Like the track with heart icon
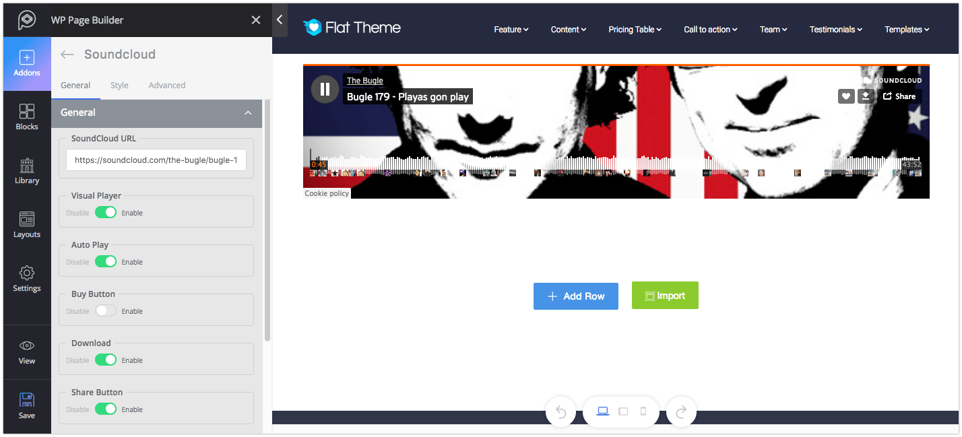This screenshot has width=962, height=437. coord(846,96)
